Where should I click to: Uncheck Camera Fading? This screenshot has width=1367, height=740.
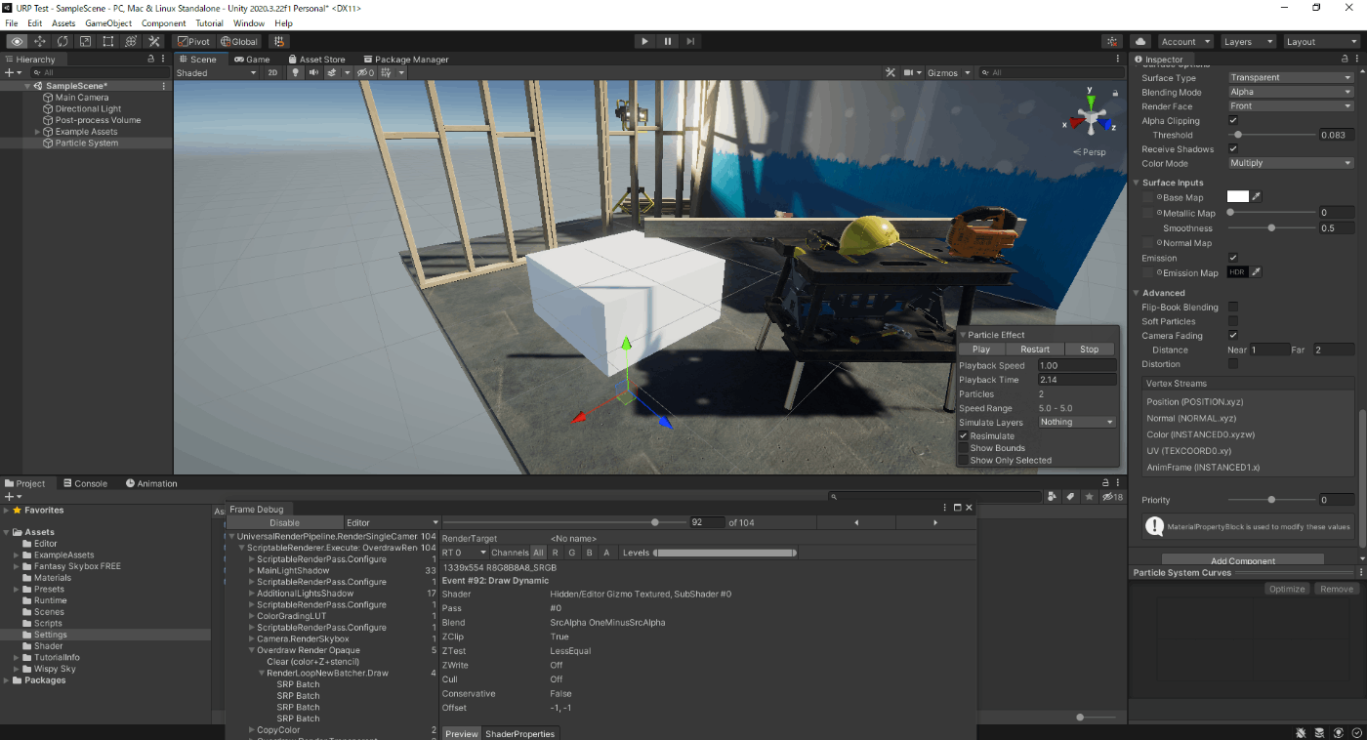1233,336
